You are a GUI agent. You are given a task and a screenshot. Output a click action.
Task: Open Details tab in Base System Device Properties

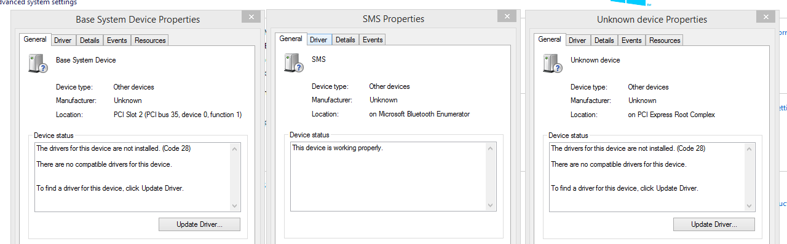pos(89,40)
